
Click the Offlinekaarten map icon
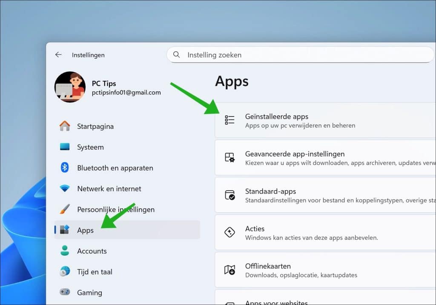pyautogui.click(x=229, y=270)
